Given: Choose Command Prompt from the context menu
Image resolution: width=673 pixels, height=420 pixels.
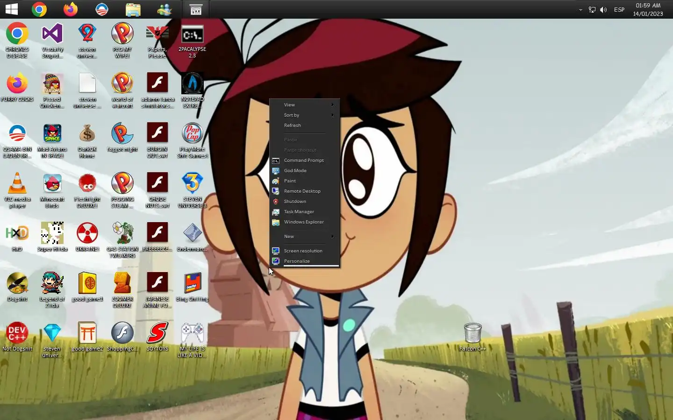Looking at the screenshot, I should tap(305, 160).
